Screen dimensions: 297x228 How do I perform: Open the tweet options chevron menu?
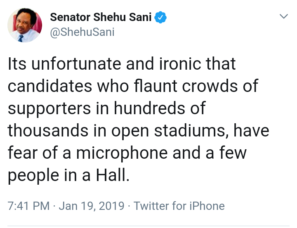pos(284,16)
